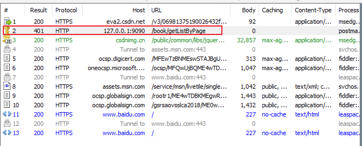Click text/html content type in row 13
The width and height of the screenshot is (362, 146).
pyautogui.click(x=307, y=133)
